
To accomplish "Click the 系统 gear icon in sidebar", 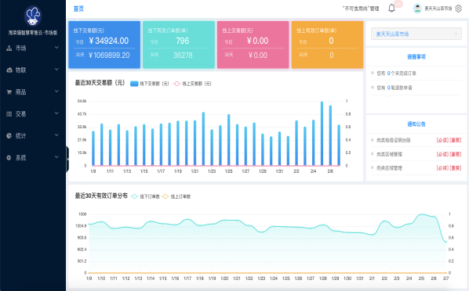I will pyautogui.click(x=9, y=157).
